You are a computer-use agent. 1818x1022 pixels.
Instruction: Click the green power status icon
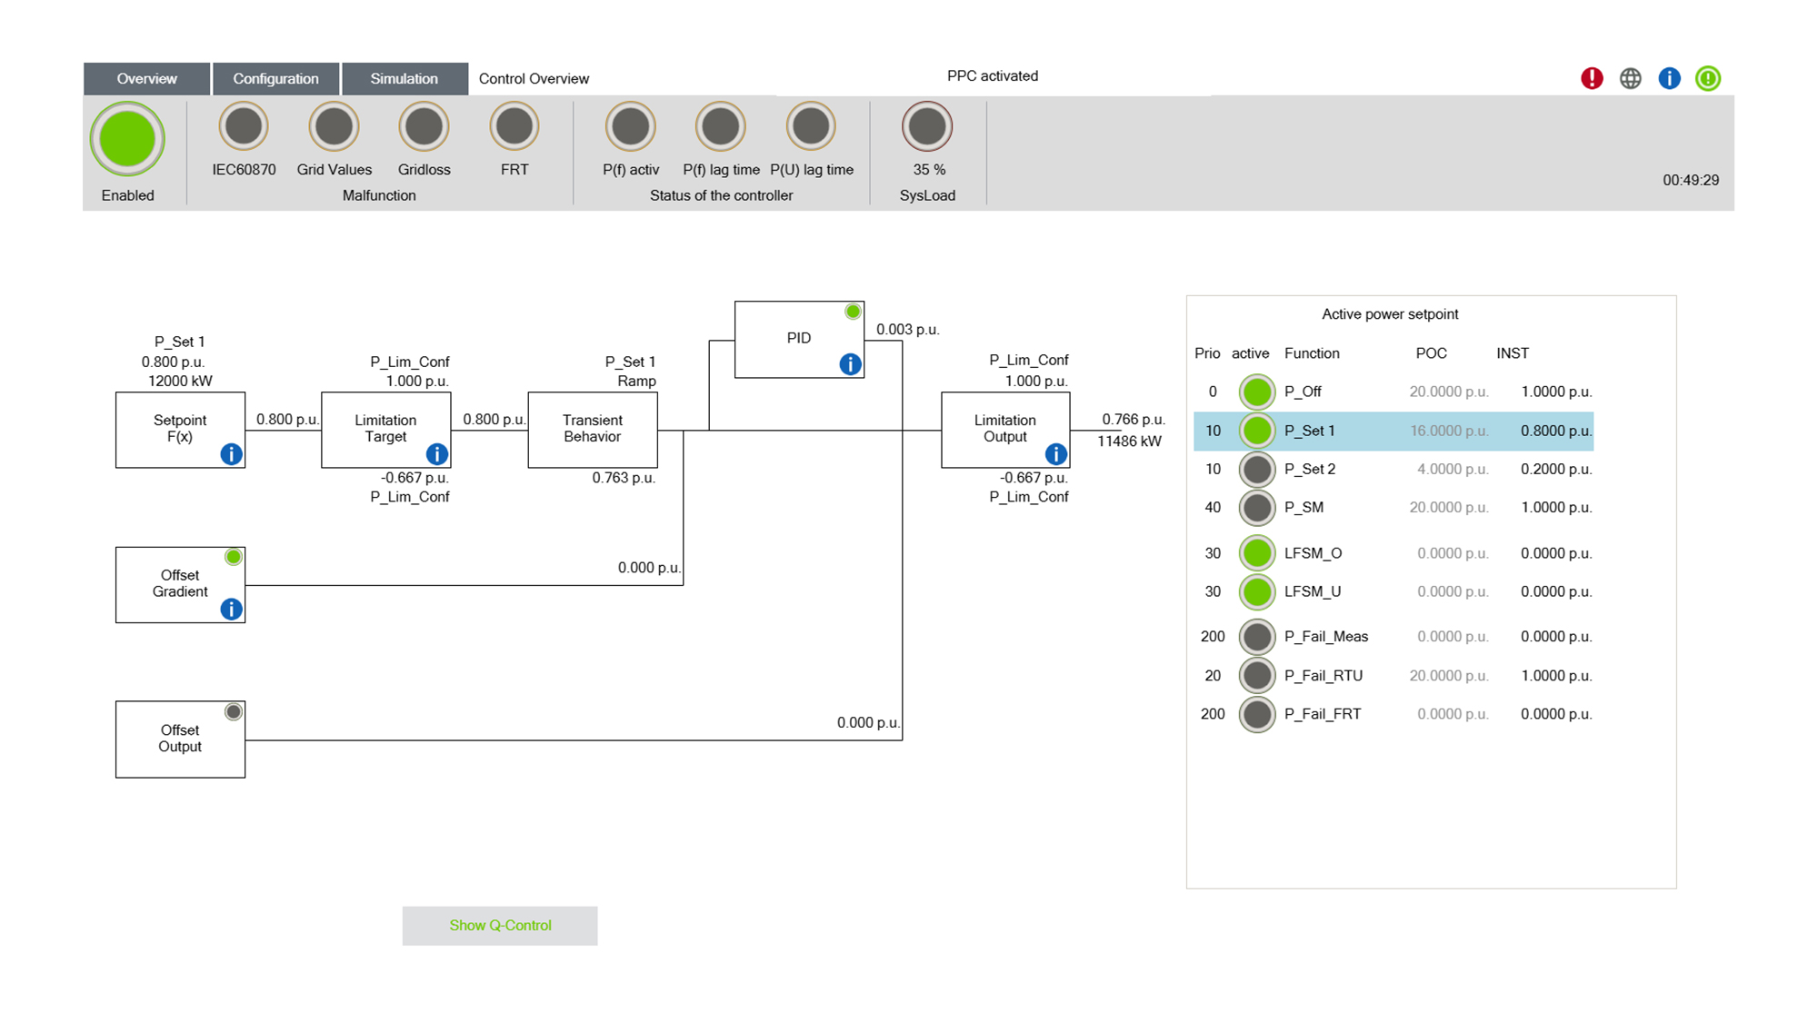[1708, 78]
